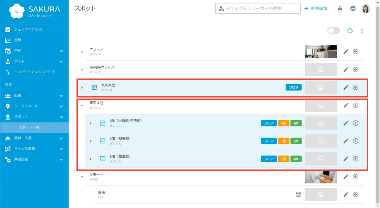This screenshot has height=208, width=380.
Task: Click the pencil edit icon for 九州支社
Action: [x=346, y=87]
